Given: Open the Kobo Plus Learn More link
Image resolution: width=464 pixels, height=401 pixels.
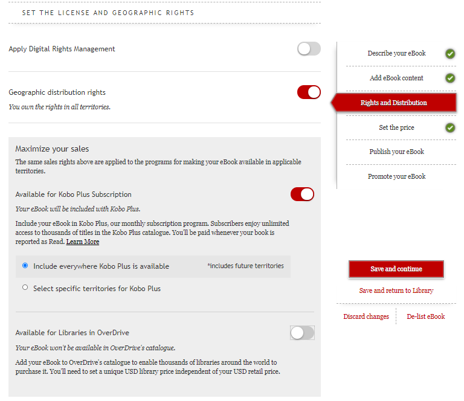Looking at the screenshot, I should (83, 242).
